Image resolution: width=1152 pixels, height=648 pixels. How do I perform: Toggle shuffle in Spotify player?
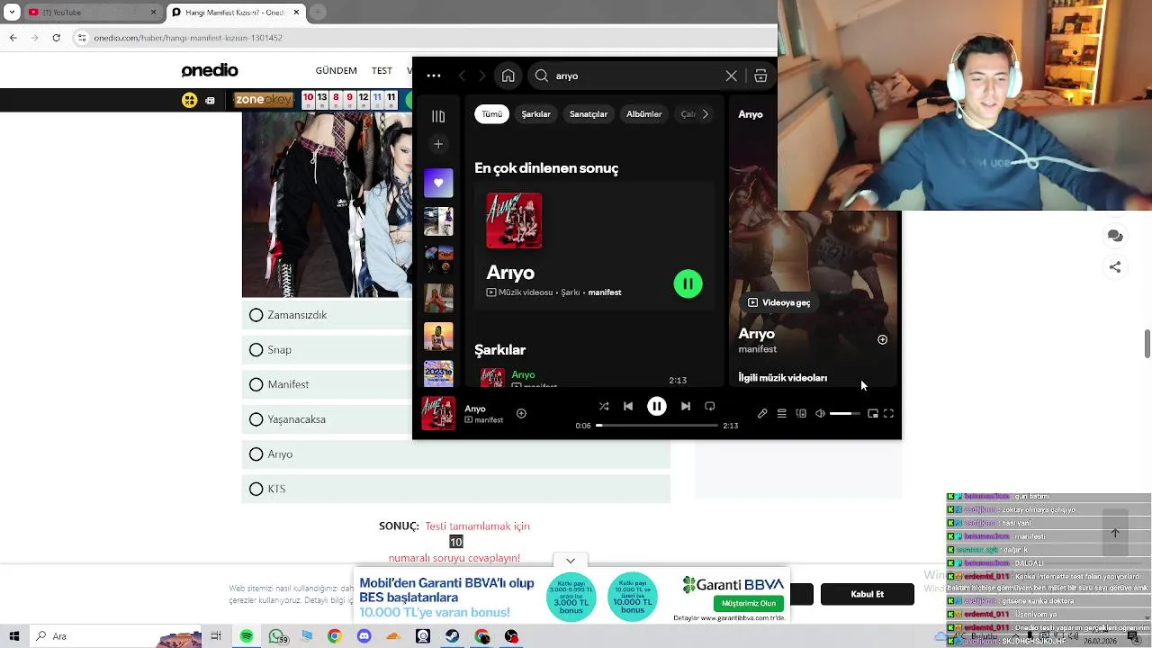pyautogui.click(x=603, y=407)
